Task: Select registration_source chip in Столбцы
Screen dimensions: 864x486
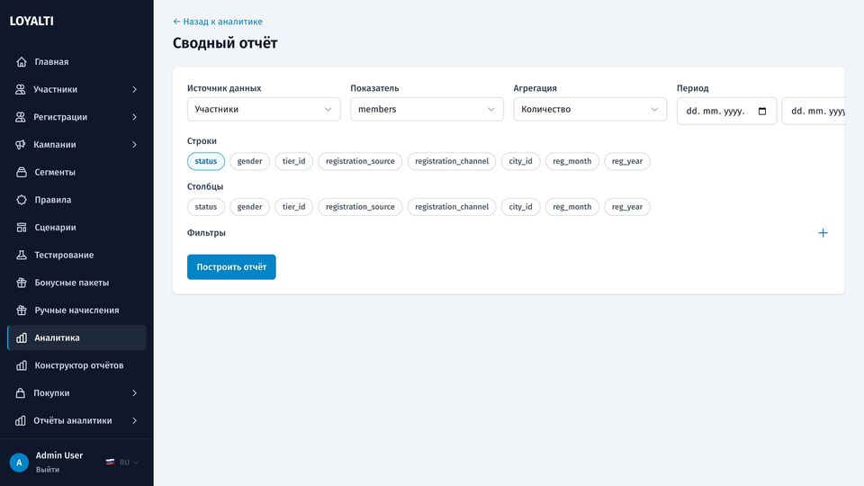Action: pos(360,207)
